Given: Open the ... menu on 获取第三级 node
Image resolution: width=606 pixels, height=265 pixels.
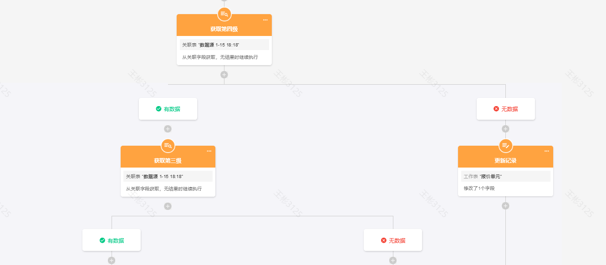Looking at the screenshot, I should (x=209, y=151).
